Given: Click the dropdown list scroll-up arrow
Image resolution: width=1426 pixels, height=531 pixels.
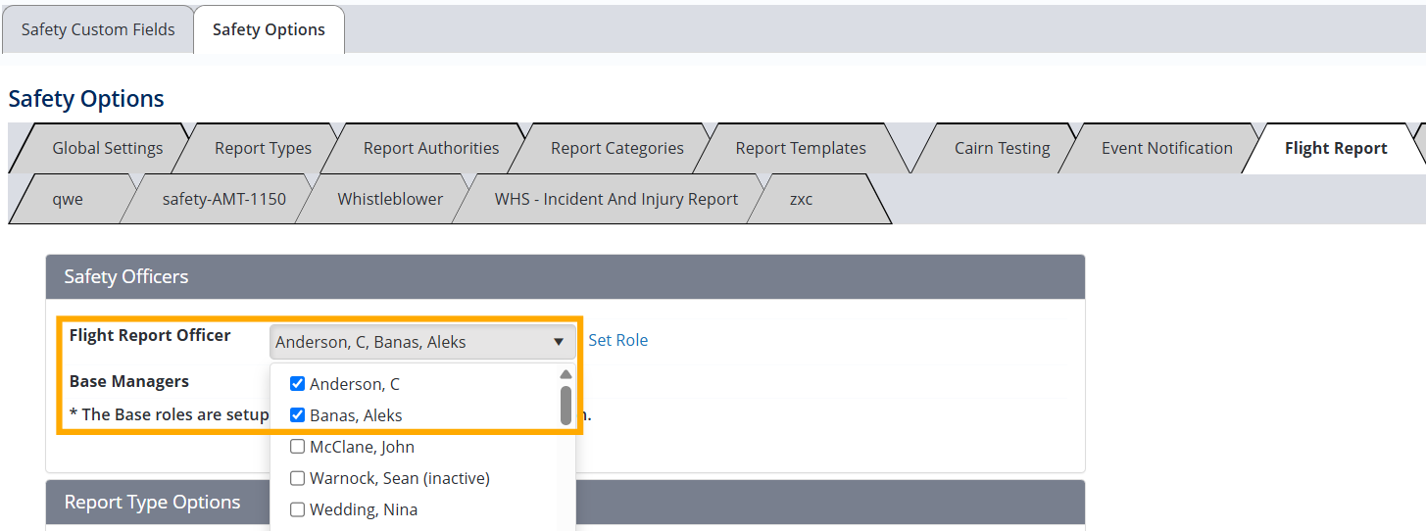Looking at the screenshot, I should point(565,374).
